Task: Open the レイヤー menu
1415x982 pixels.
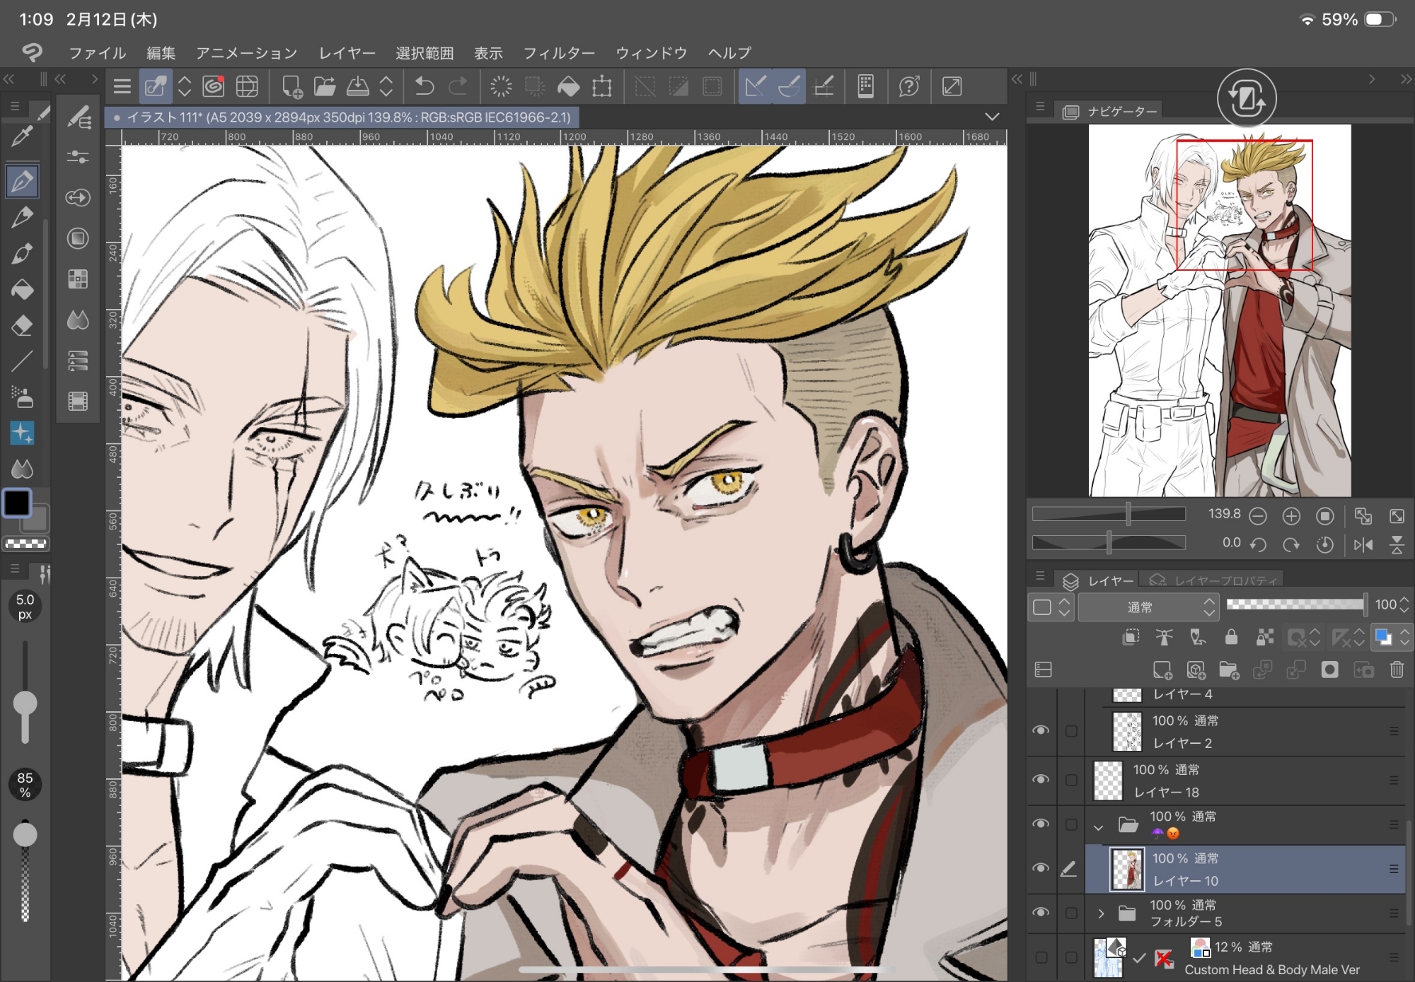Action: 347,53
